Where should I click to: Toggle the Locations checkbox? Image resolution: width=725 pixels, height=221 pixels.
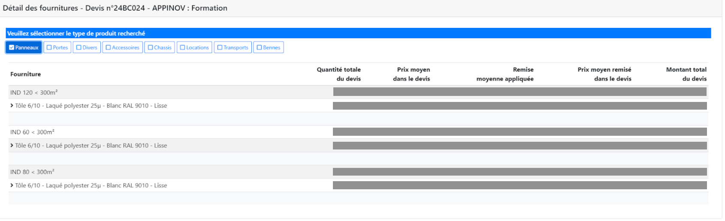[x=183, y=48]
